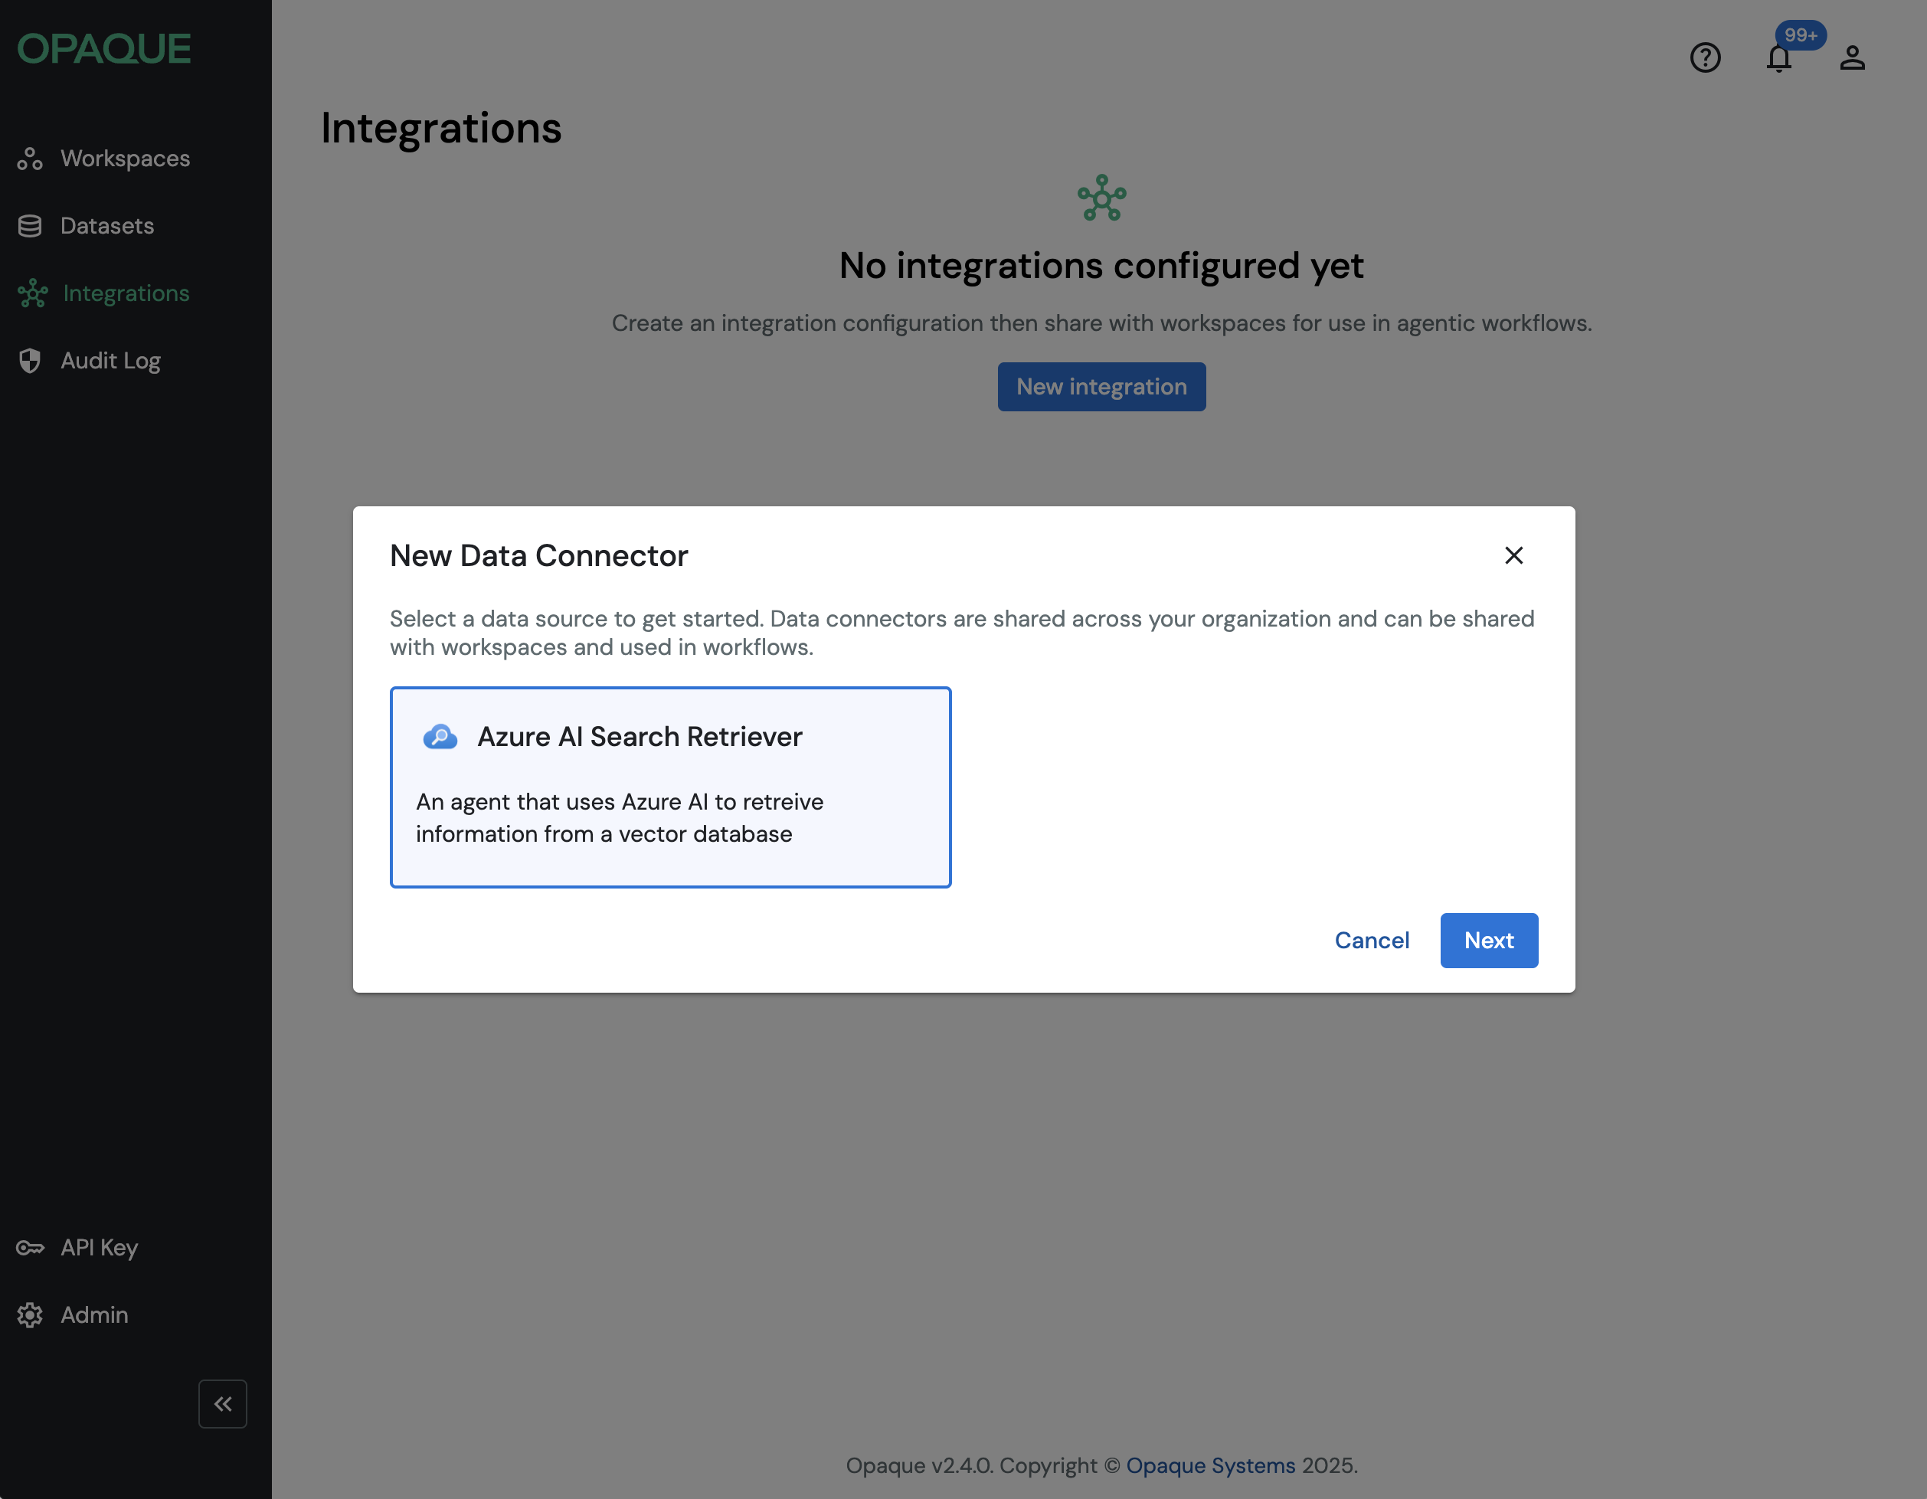The height and width of the screenshot is (1499, 1927).
Task: Click the 'Opaque v2.4.0' footer text
Action: coord(921,1465)
